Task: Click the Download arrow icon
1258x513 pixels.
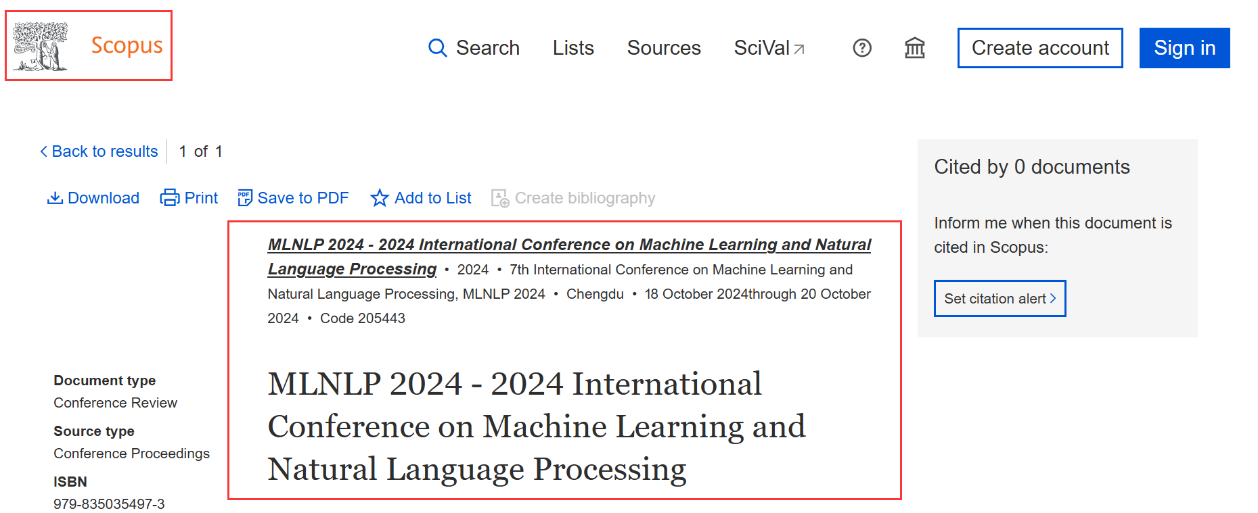Action: tap(55, 198)
